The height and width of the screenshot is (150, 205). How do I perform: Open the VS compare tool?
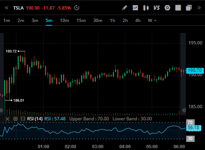(x=157, y=8)
